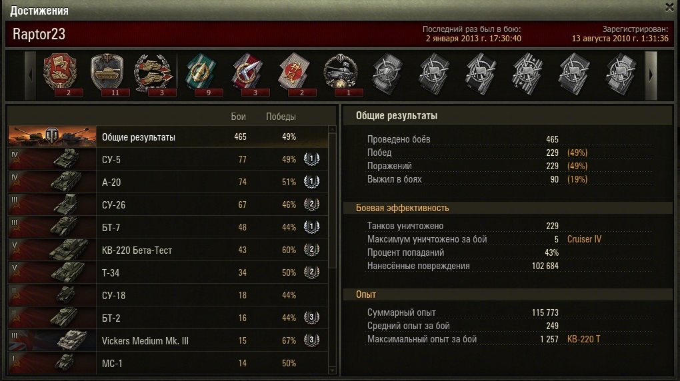Sort the list by the Победы column
The height and width of the screenshot is (381, 680).
(x=281, y=117)
